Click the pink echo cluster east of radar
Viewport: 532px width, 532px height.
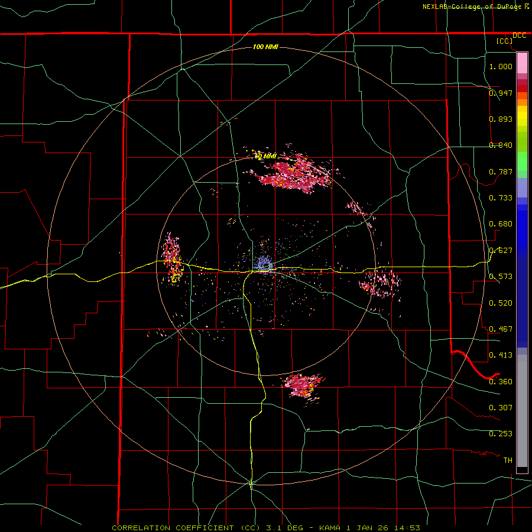[x=381, y=283]
